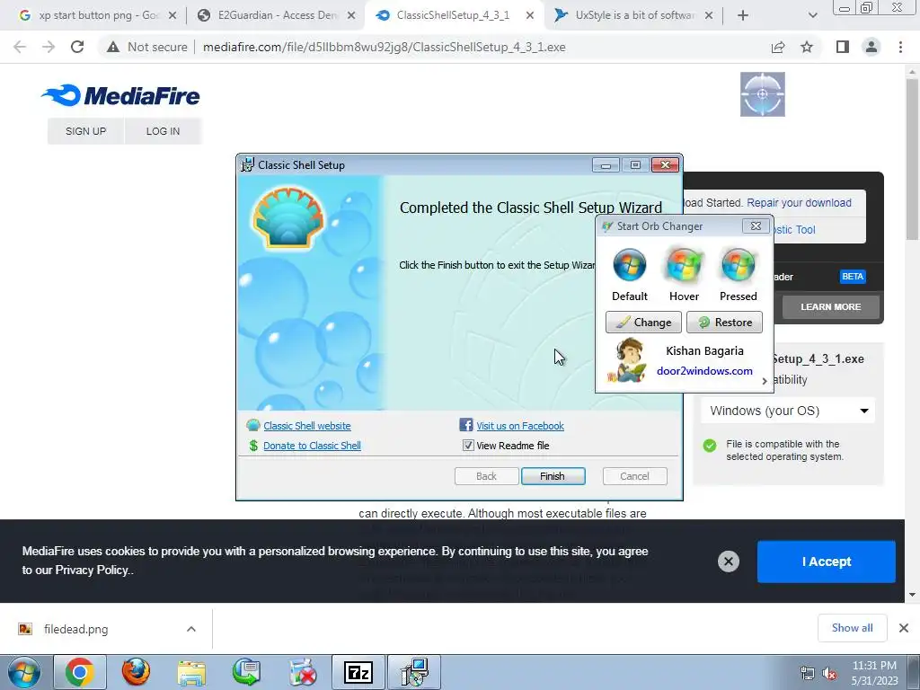
Task: Open the Classic Shell website link
Action: tap(307, 426)
